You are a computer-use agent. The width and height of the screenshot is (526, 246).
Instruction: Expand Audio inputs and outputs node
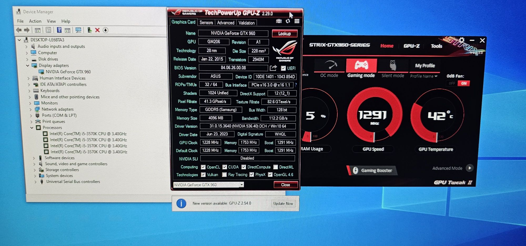[26, 47]
